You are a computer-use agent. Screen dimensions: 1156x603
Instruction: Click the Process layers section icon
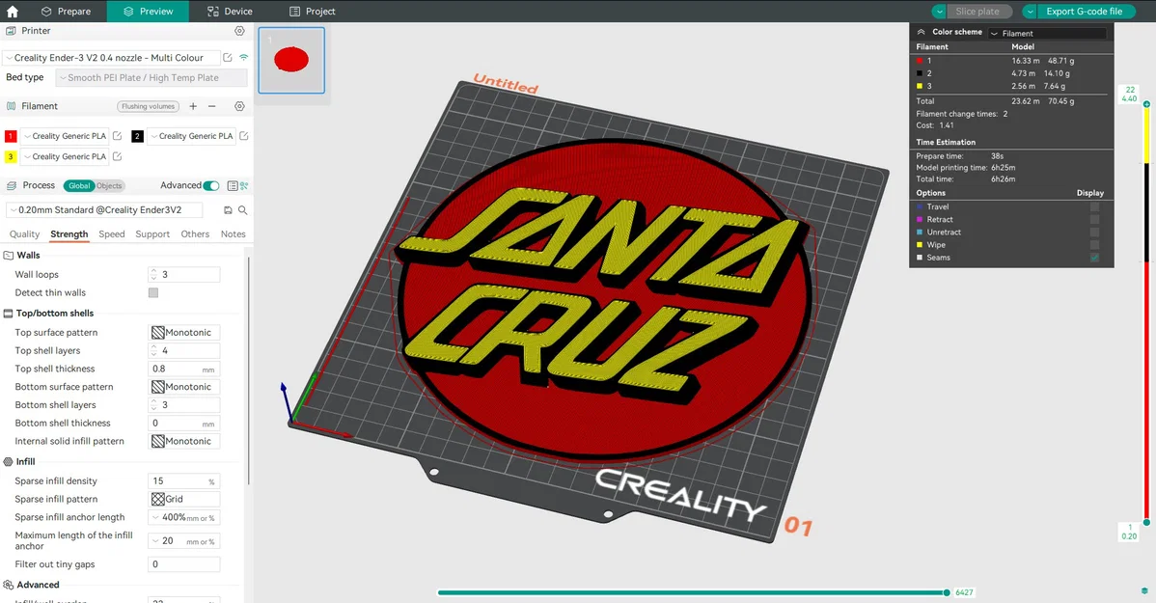pos(11,186)
